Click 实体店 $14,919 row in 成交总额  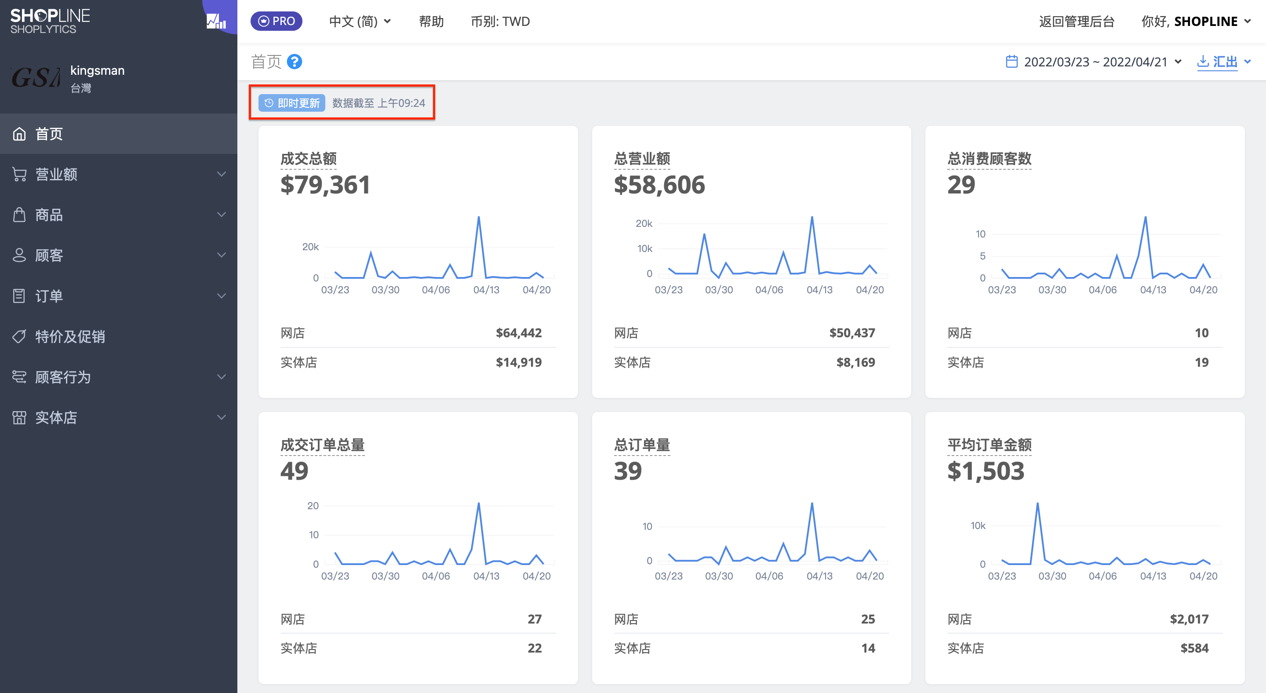(418, 363)
